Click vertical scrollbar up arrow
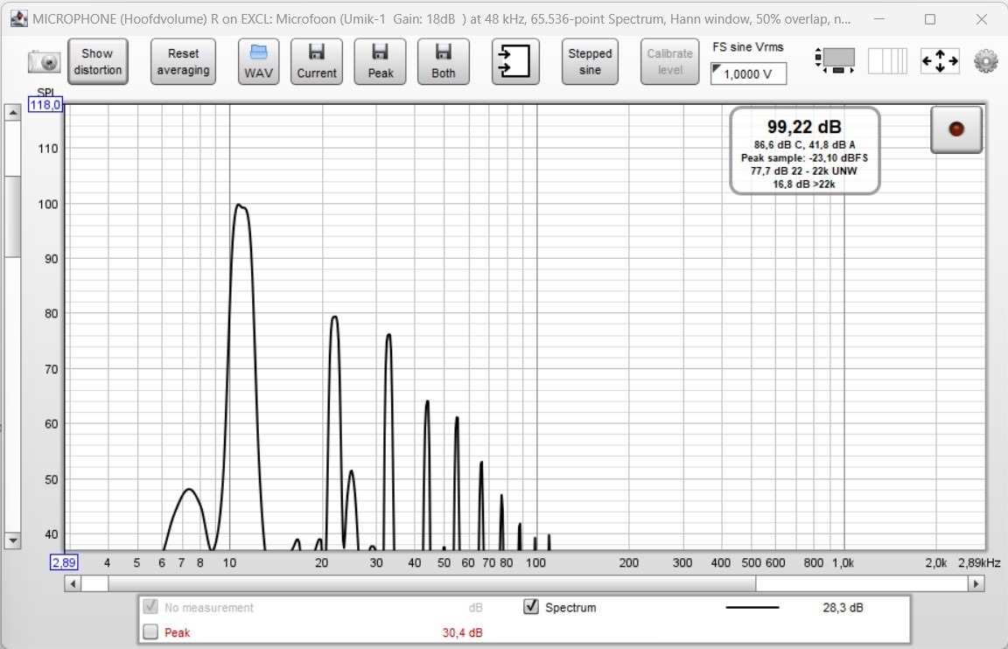The height and width of the screenshot is (649, 1008). (x=13, y=113)
